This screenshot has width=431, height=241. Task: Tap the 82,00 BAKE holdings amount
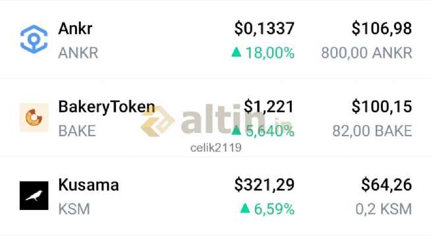372,131
